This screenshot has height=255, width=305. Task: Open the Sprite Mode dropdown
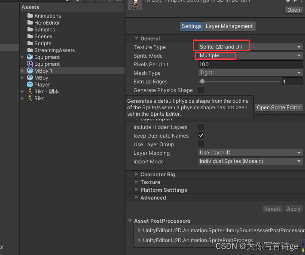(250, 55)
